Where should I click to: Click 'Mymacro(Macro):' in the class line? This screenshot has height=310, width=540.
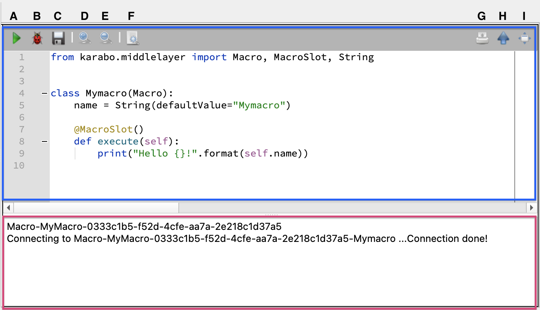(129, 93)
